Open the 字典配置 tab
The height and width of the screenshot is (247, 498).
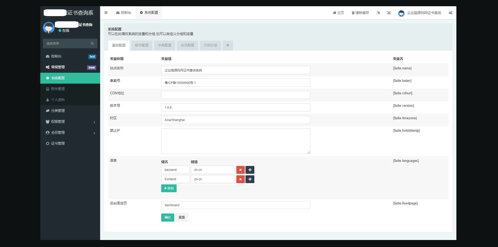(x=164, y=45)
